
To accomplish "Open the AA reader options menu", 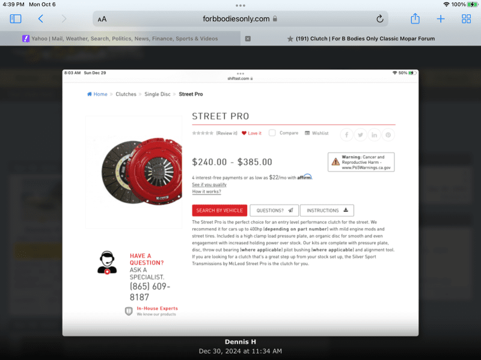I will point(102,19).
